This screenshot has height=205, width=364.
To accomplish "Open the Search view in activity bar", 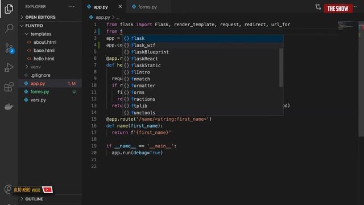I will coord(9,28).
